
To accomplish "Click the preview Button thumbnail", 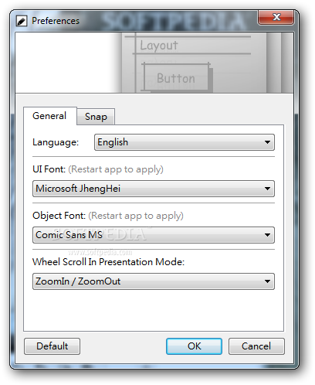I will pos(176,77).
